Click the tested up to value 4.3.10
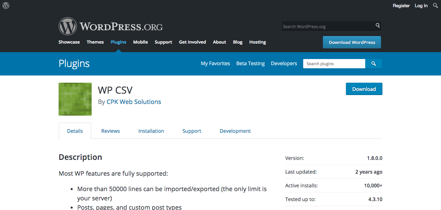 tap(375, 199)
